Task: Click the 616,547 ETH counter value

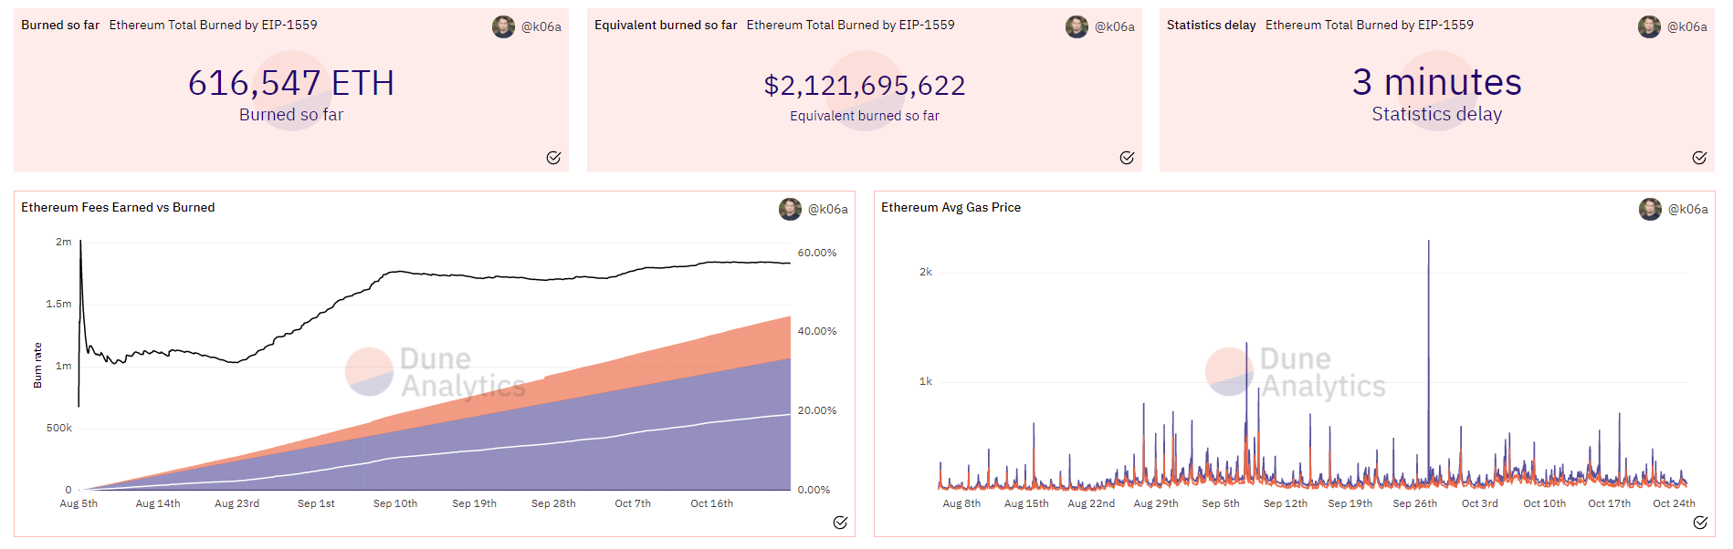Action: click(291, 83)
